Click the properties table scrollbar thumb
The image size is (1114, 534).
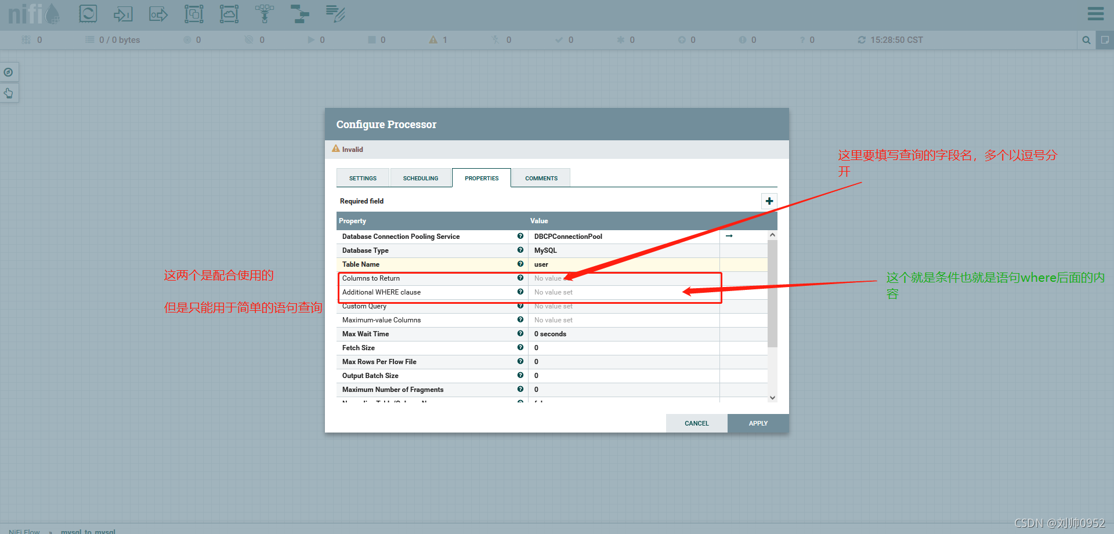pyautogui.click(x=772, y=293)
